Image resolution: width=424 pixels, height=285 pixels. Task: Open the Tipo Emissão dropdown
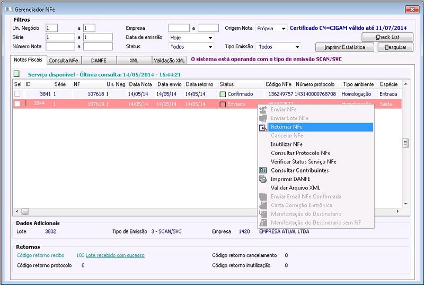click(x=297, y=47)
